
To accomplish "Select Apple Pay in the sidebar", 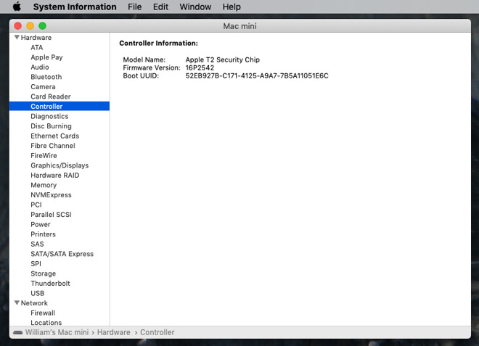I will pos(46,57).
